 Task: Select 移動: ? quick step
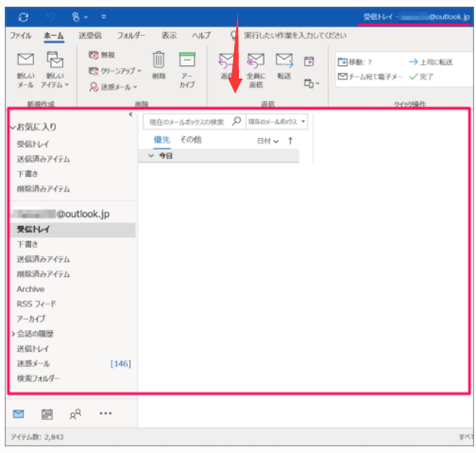click(355, 62)
